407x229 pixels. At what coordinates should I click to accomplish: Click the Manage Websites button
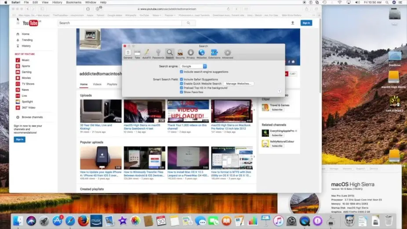pos(238,84)
